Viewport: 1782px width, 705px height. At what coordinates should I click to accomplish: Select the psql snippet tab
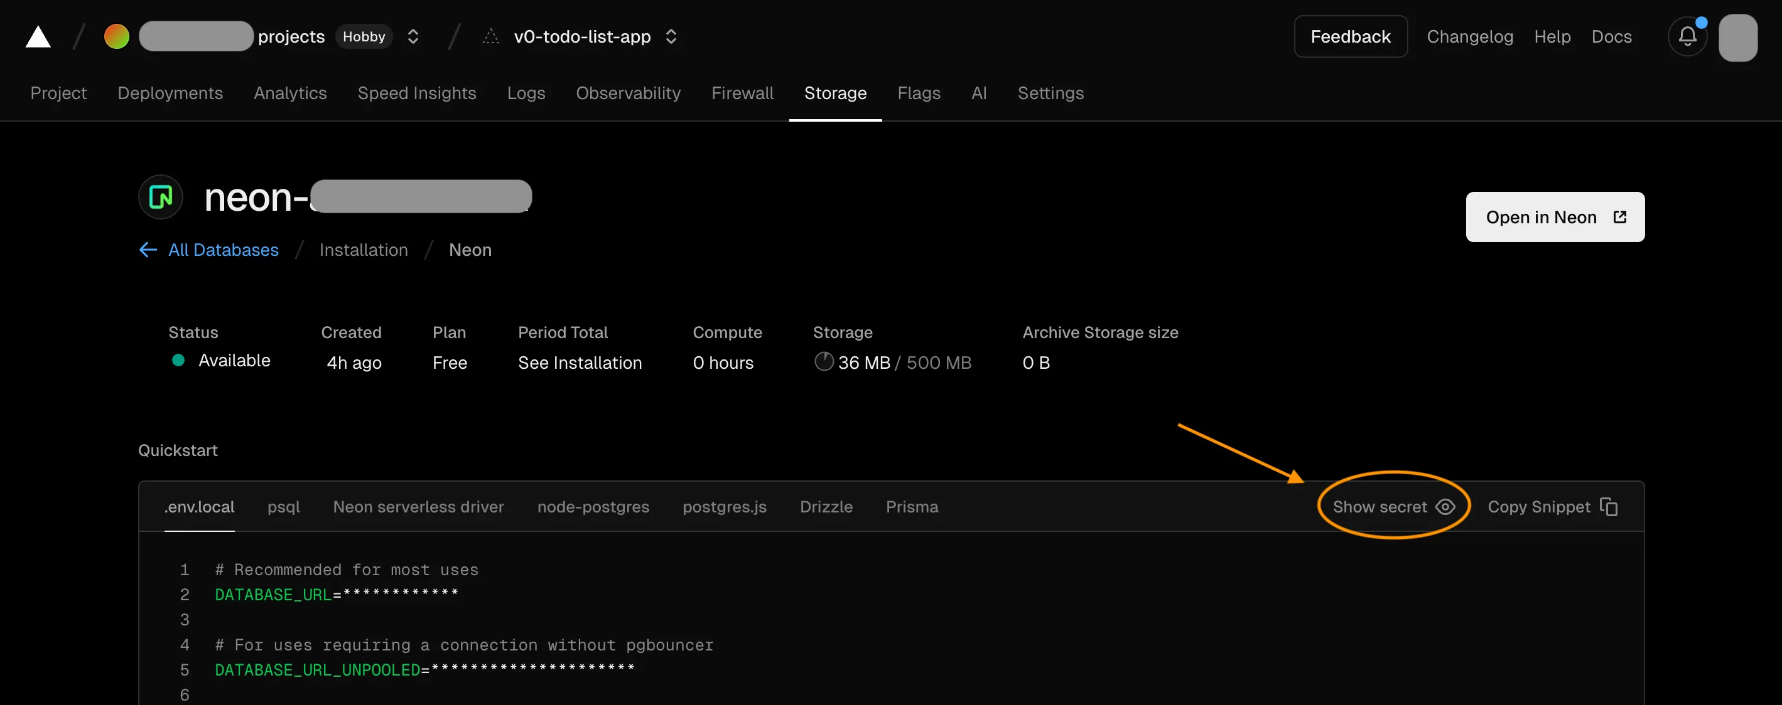click(x=284, y=507)
